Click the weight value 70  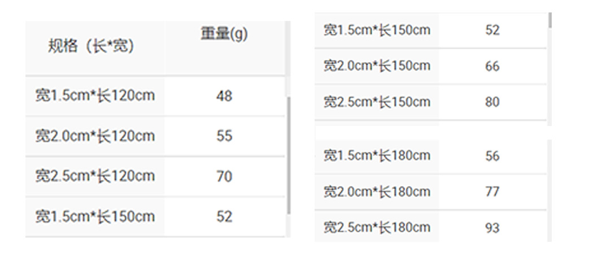(224, 176)
